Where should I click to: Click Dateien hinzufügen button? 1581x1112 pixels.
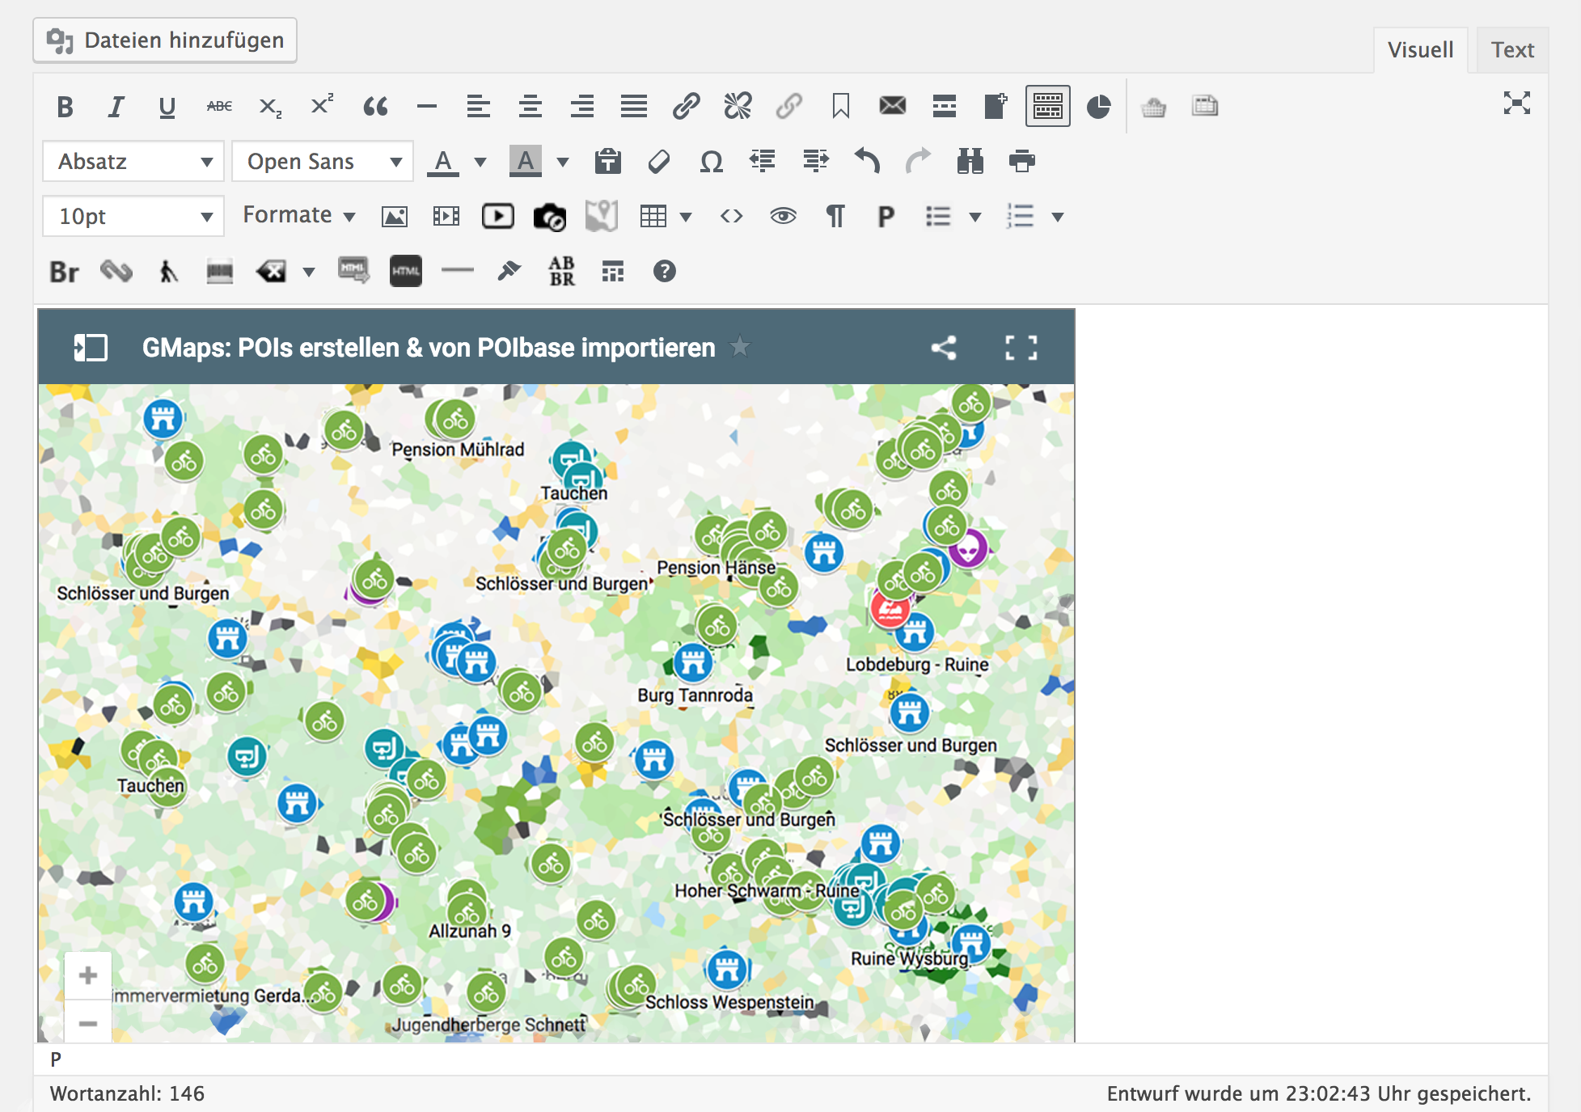(165, 40)
